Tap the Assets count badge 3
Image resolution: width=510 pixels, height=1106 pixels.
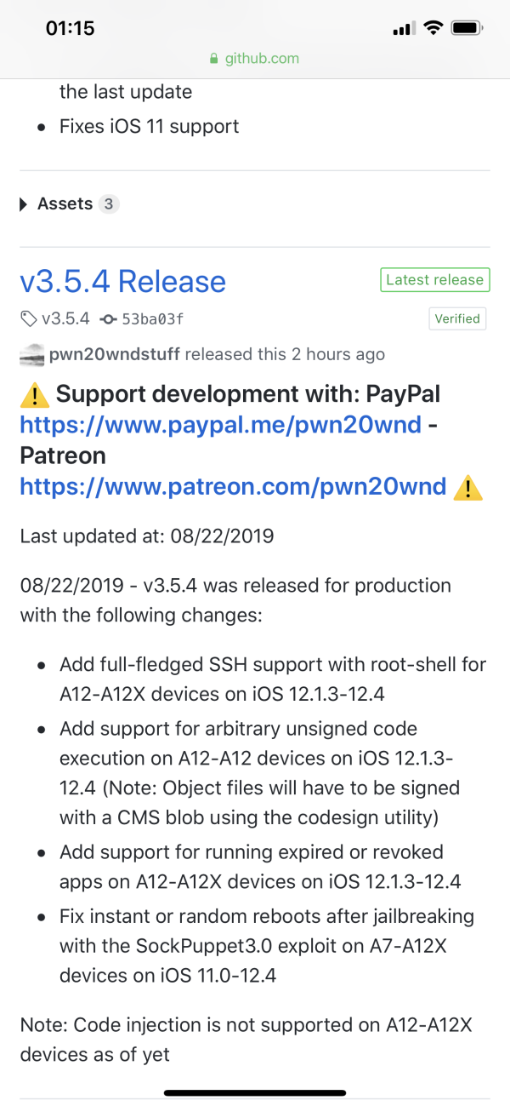point(109,204)
